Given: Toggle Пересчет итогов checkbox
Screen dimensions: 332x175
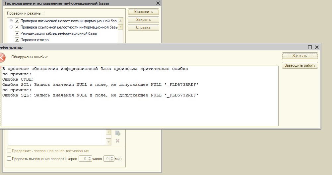Looking at the screenshot, I should click(x=17, y=40).
